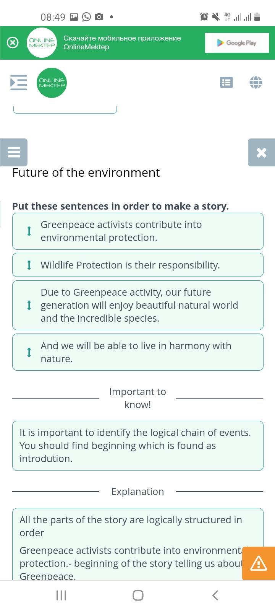Open the list view icon in header

pyautogui.click(x=226, y=82)
